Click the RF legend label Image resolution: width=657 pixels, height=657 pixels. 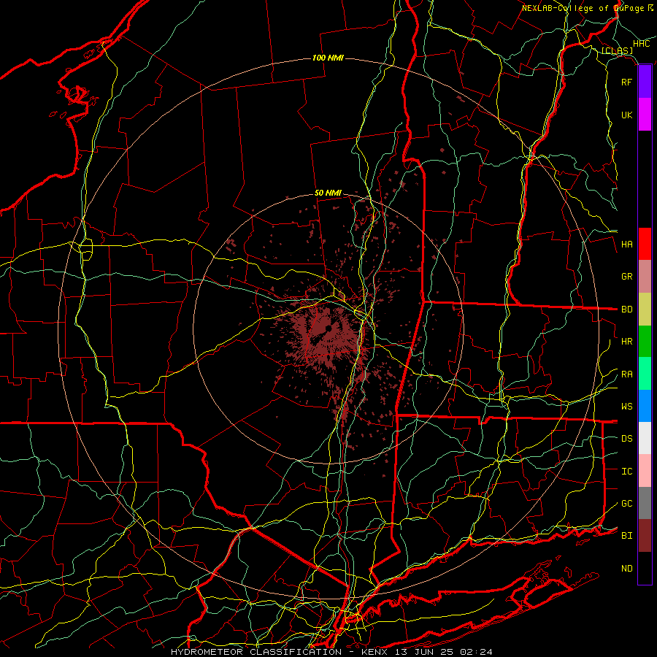click(627, 82)
